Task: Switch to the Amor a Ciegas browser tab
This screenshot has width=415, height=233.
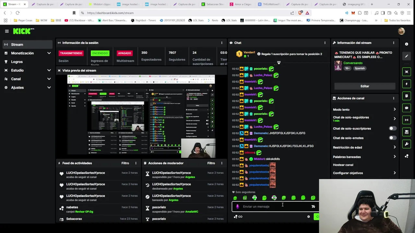Action: click(241, 4)
